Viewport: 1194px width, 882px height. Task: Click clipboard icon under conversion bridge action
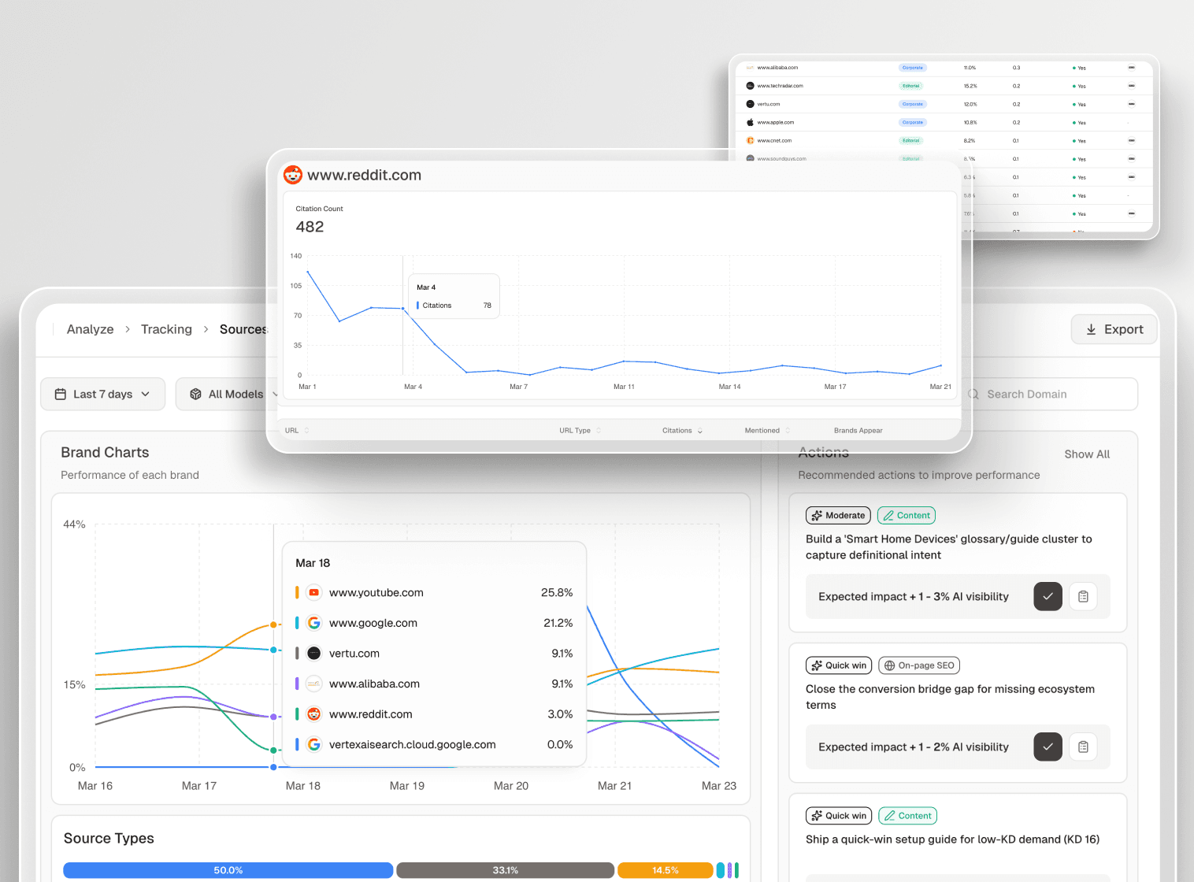point(1083,747)
